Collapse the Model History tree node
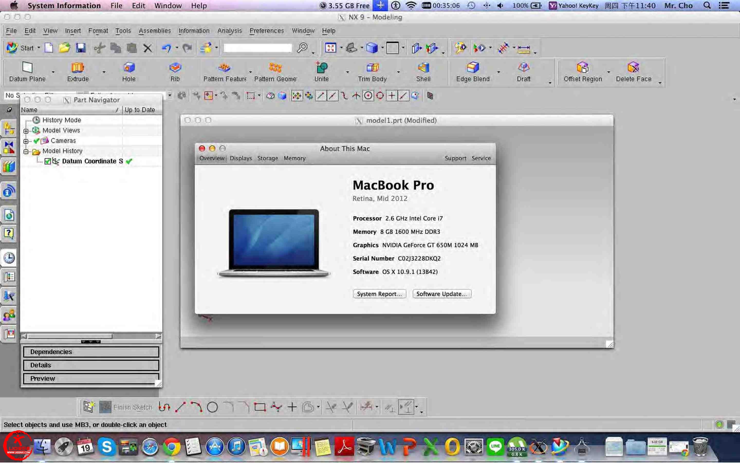The width and height of the screenshot is (740, 463). pos(26,152)
